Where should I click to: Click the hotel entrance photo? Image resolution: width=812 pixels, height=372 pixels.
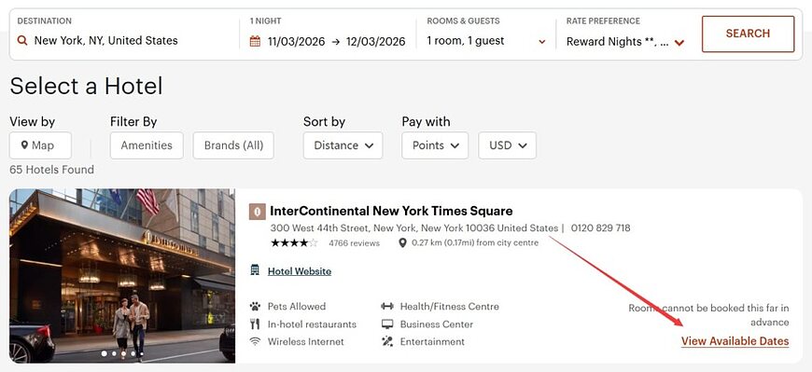[x=122, y=275]
